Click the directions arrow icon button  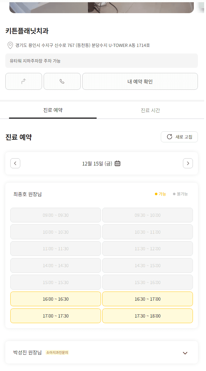pos(24,81)
